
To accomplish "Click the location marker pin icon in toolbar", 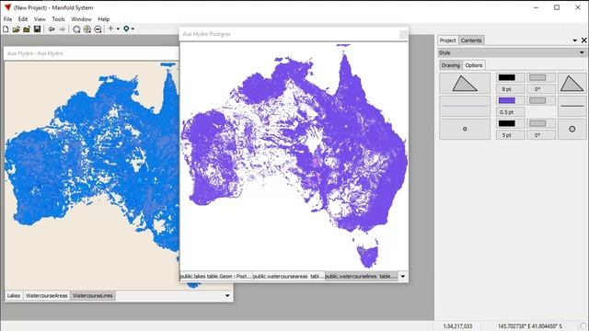I will [x=127, y=29].
